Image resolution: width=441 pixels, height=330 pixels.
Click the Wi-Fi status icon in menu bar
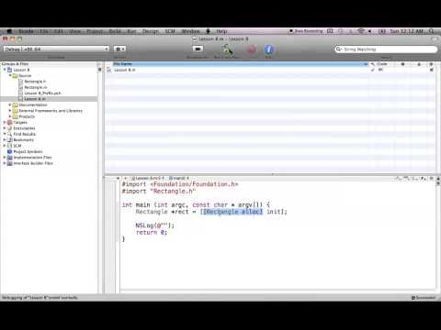point(361,31)
